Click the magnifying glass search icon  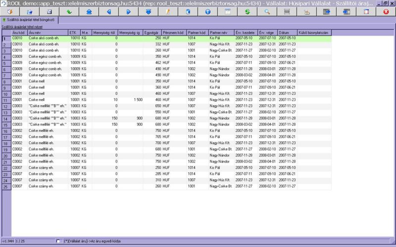click(267, 11)
